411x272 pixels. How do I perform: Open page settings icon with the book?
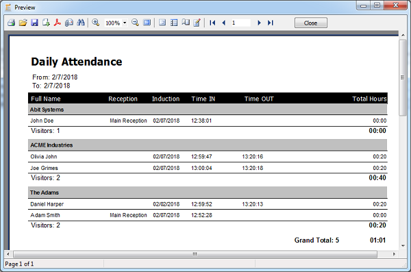[x=186, y=23]
